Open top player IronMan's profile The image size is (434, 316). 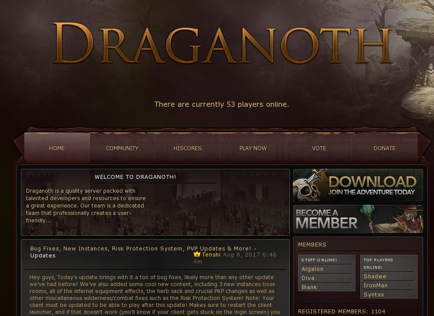[x=375, y=286]
